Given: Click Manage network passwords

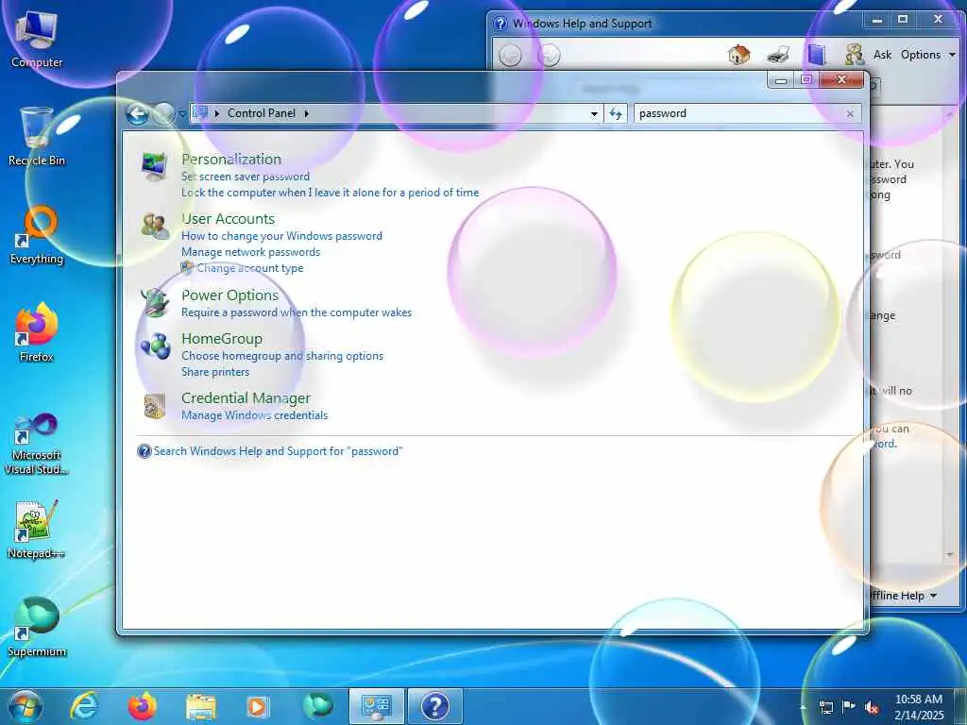Looking at the screenshot, I should pyautogui.click(x=251, y=252).
